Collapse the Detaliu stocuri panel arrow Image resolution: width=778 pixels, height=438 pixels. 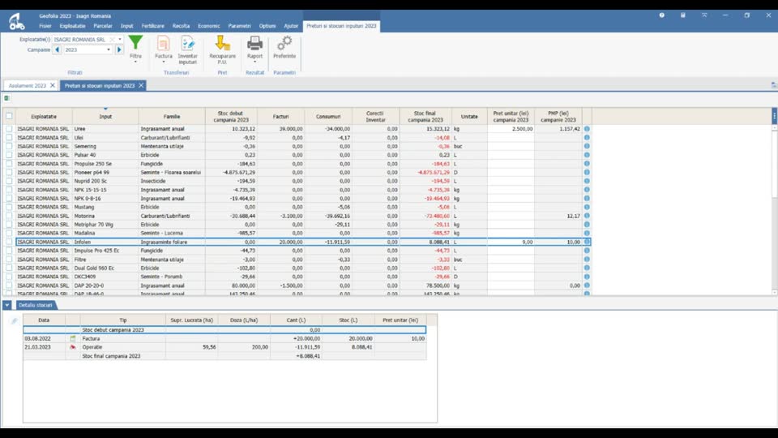(7, 305)
